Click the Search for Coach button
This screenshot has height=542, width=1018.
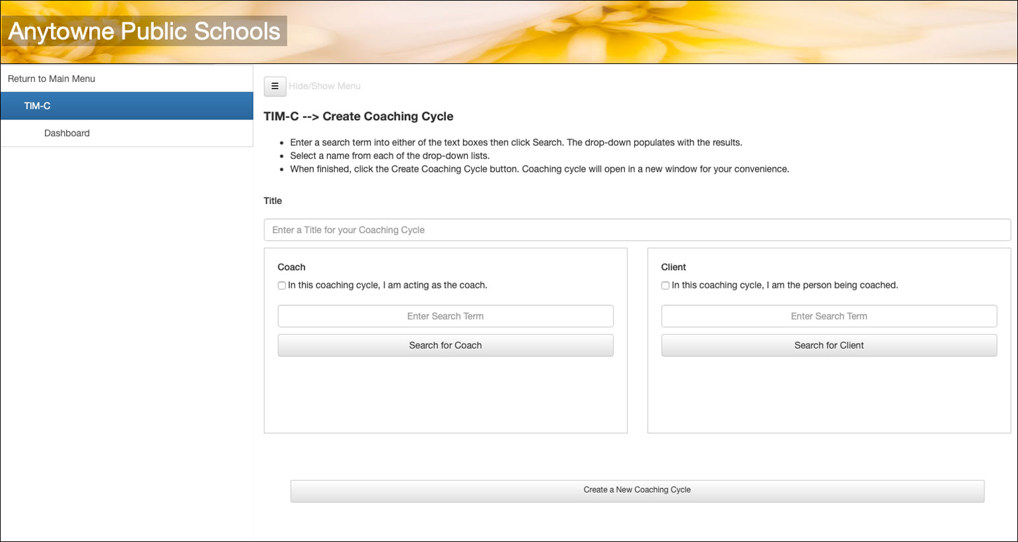click(x=445, y=345)
